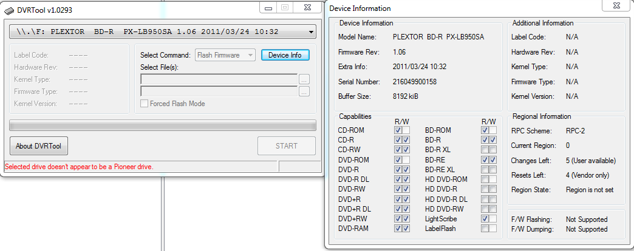Toggle BD-R write checkbox
This screenshot has height=251, width=634.
tap(493, 139)
